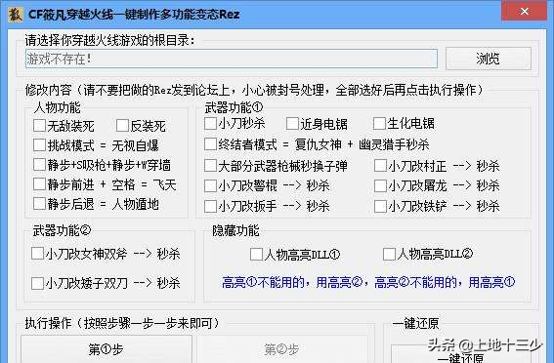The image size is (554, 363).
Task: Check 小刀改村正 --> 秒杀
Action: [x=380, y=166]
